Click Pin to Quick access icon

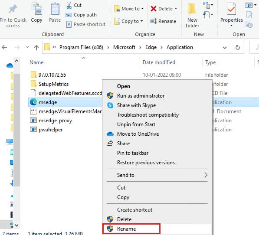click(13, 9)
